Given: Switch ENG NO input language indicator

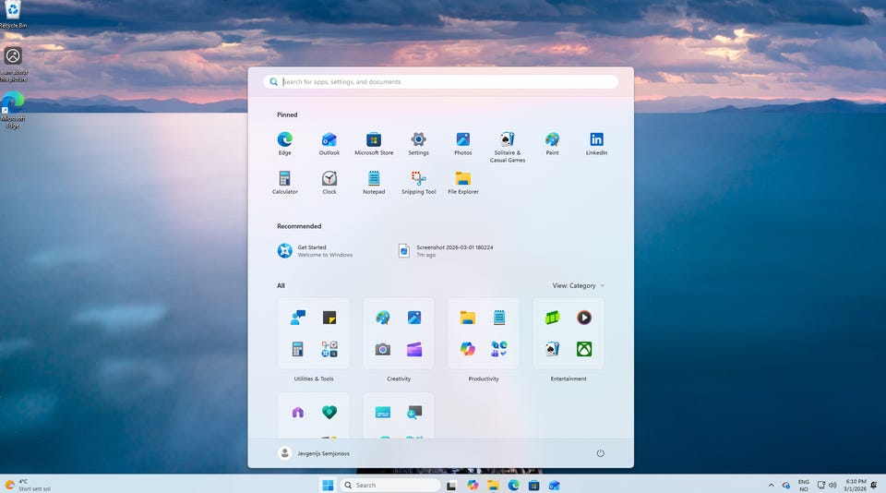Looking at the screenshot, I should point(803,485).
